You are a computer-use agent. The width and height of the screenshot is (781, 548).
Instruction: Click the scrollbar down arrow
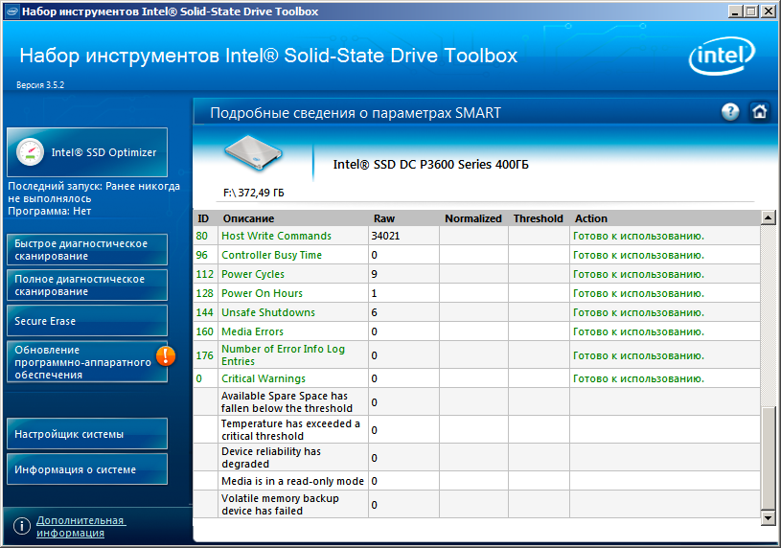(x=768, y=518)
